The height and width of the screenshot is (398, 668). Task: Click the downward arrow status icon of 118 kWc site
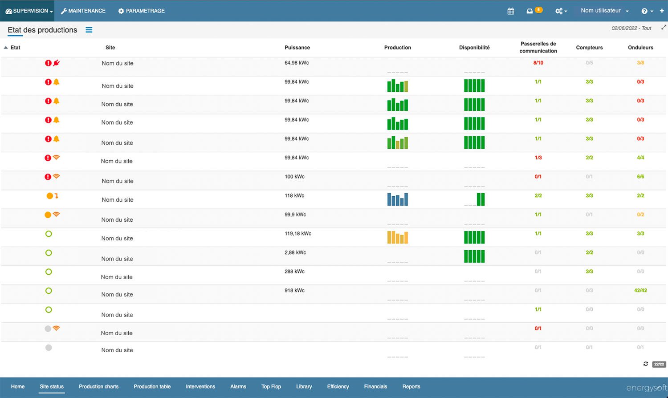[x=57, y=196]
